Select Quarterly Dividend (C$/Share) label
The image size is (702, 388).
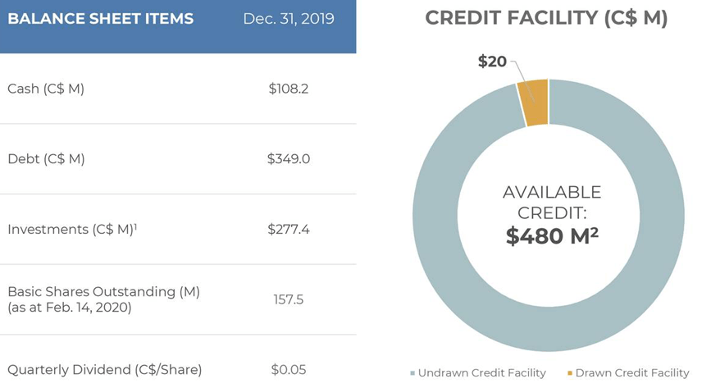tap(105, 370)
